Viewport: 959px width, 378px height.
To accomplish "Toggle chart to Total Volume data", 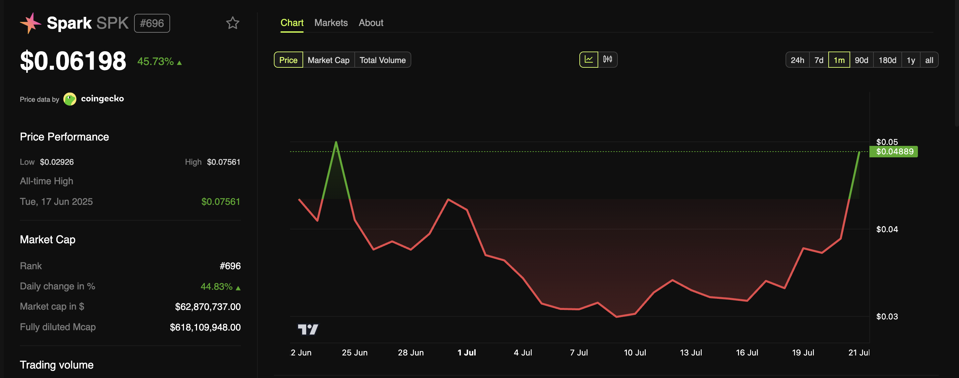I will click(382, 60).
